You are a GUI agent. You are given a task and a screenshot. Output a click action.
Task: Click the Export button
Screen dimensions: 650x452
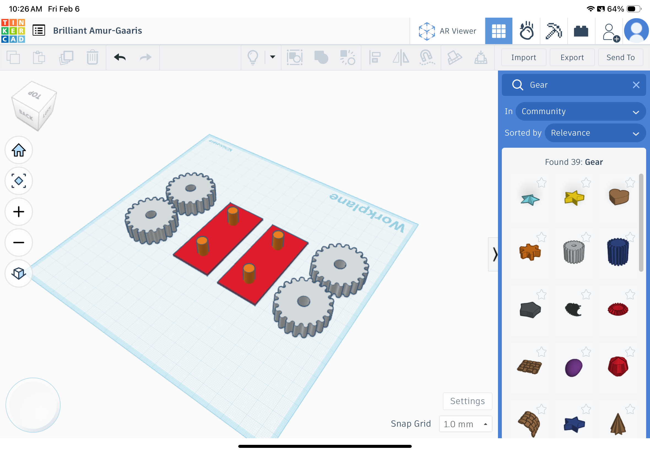coord(572,58)
